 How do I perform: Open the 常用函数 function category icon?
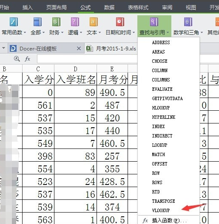coord(14,22)
